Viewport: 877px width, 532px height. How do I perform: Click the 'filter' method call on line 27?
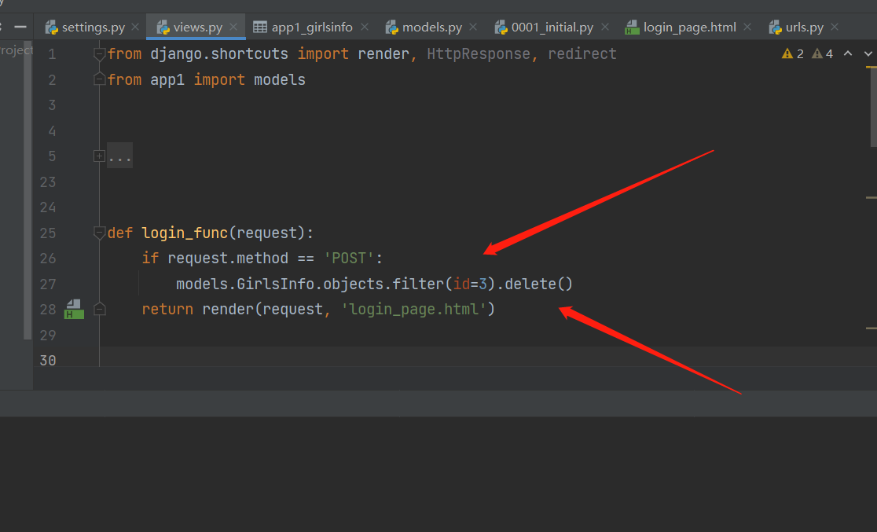coord(418,284)
